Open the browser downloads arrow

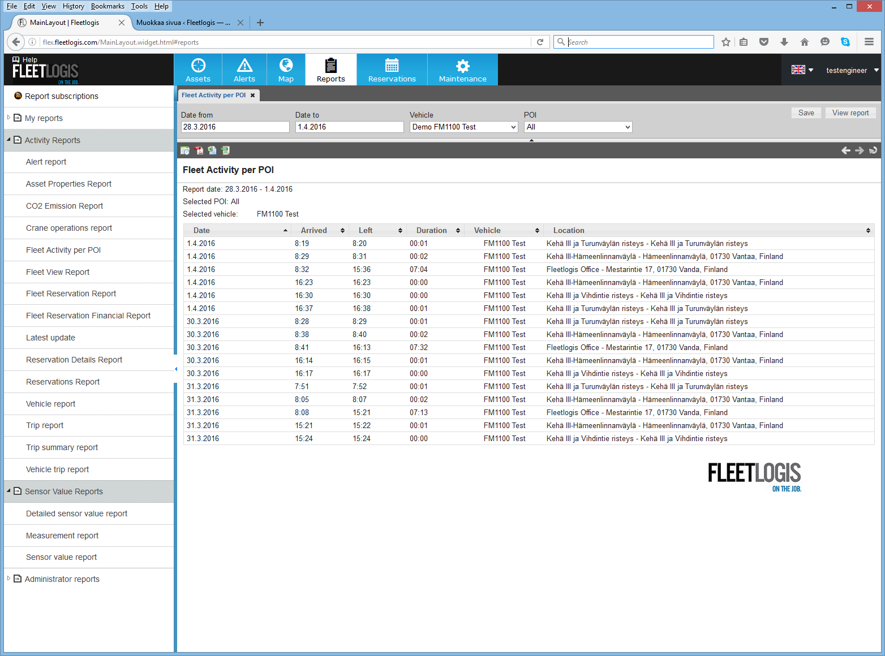[784, 42]
